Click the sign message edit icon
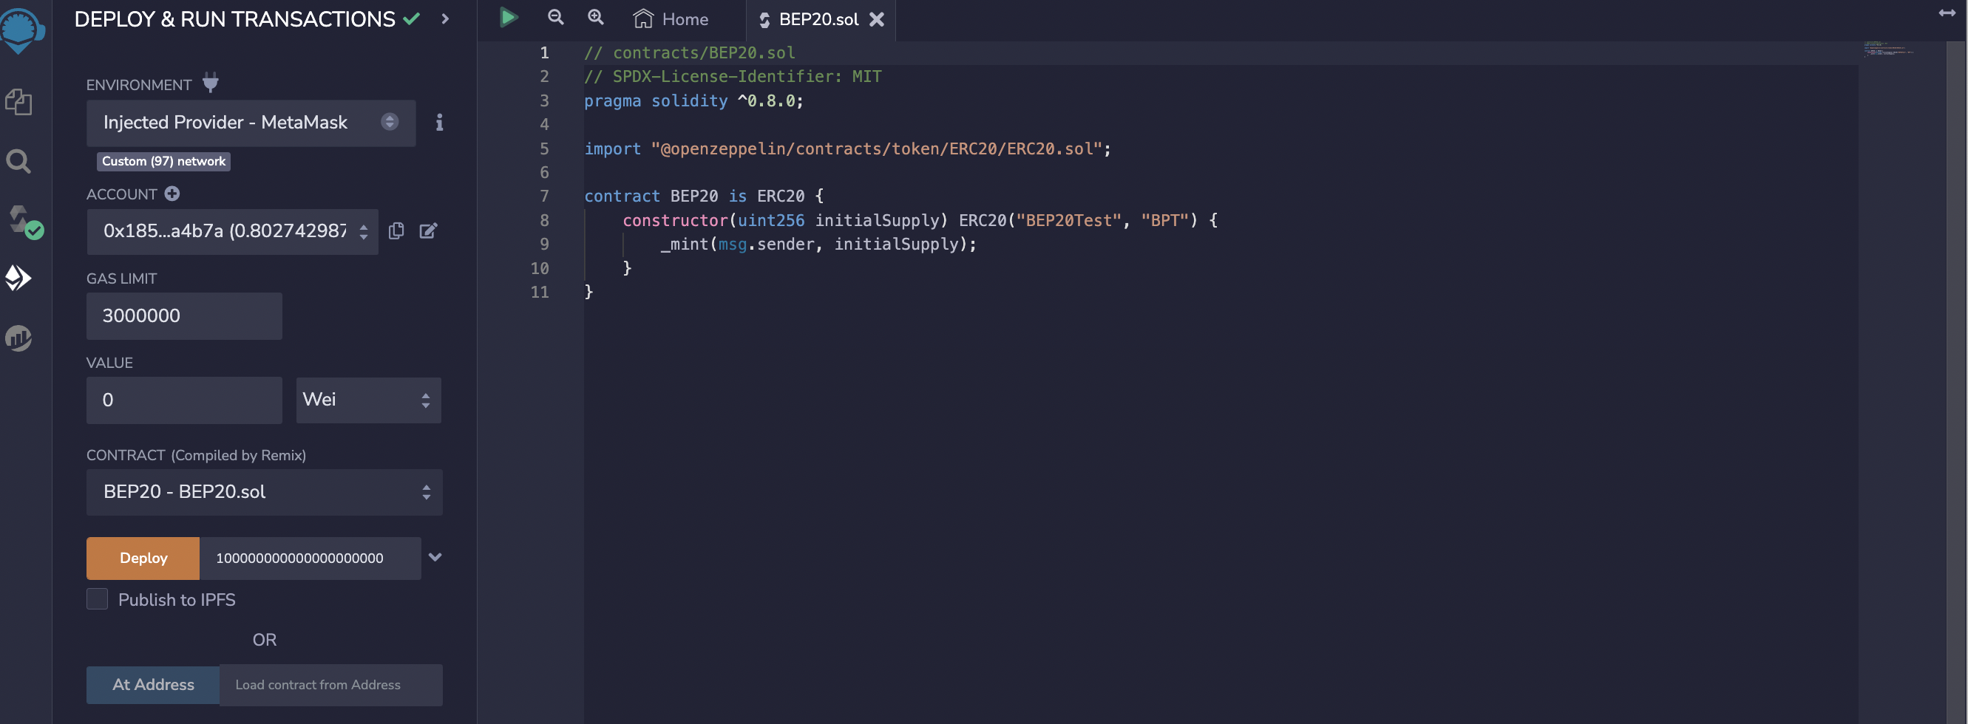1968x724 pixels. tap(428, 230)
